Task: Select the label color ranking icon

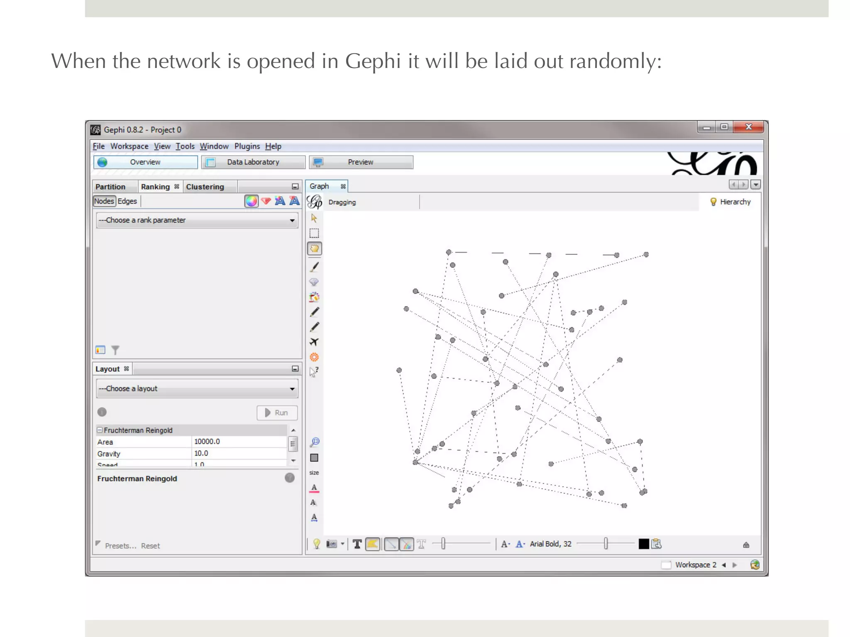Action: click(280, 201)
